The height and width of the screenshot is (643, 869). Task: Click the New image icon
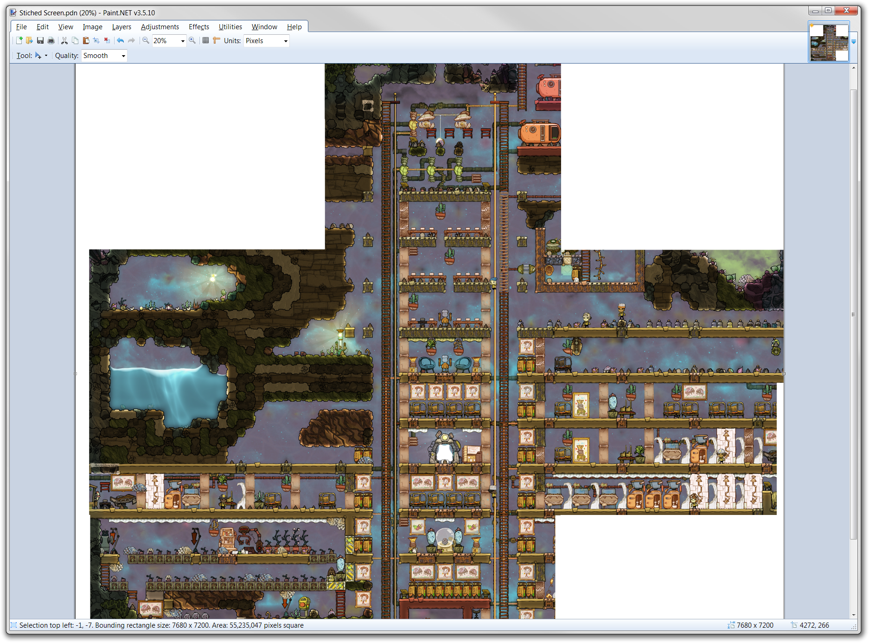click(19, 41)
